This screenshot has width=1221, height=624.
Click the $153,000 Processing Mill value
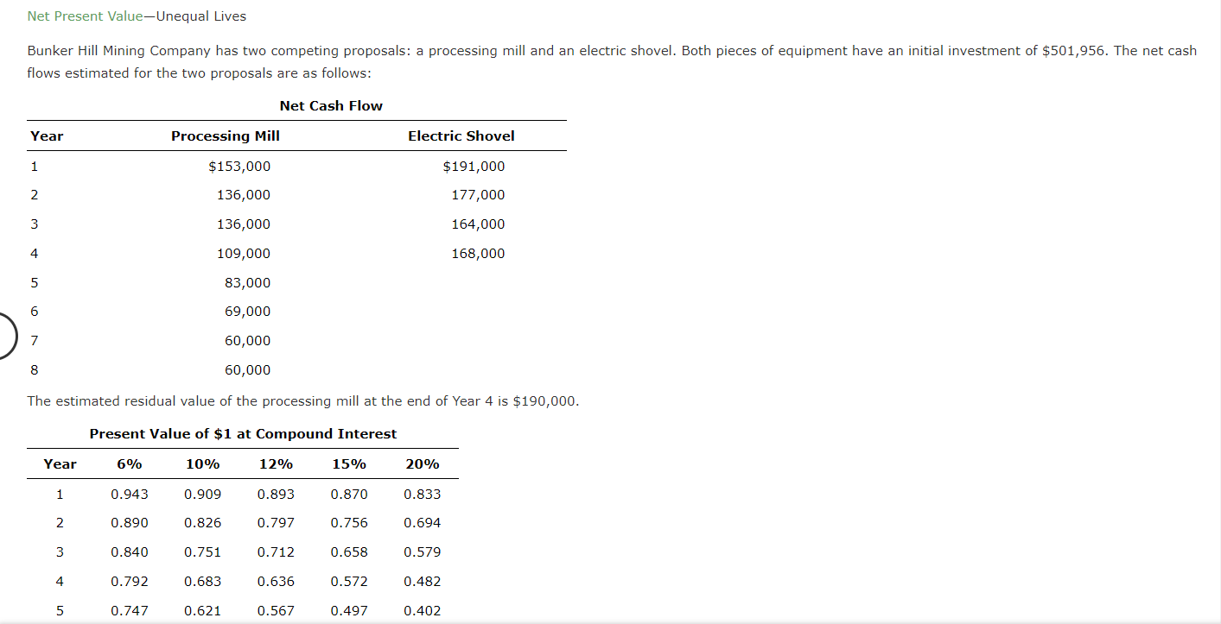(x=239, y=167)
